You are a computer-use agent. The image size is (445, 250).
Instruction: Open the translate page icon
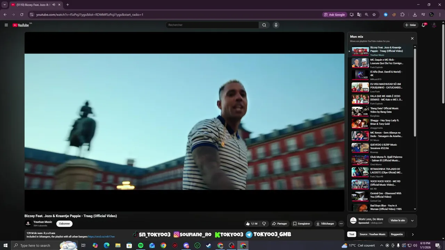(359, 15)
